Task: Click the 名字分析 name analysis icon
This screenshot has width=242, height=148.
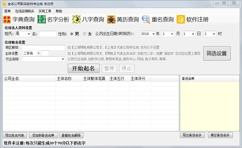Action: tap(42, 20)
